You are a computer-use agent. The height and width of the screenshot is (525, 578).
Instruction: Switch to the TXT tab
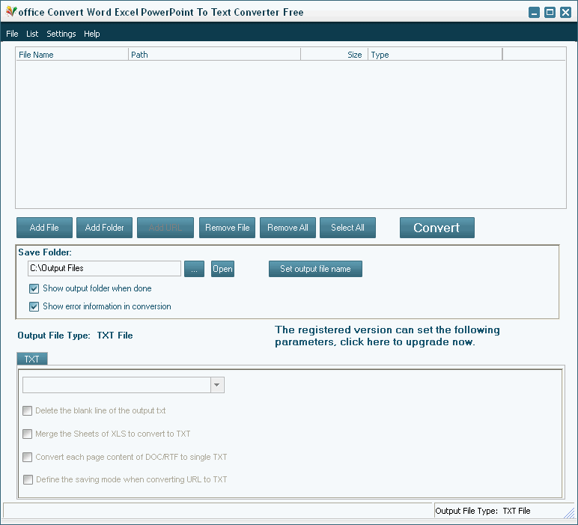pyautogui.click(x=32, y=359)
